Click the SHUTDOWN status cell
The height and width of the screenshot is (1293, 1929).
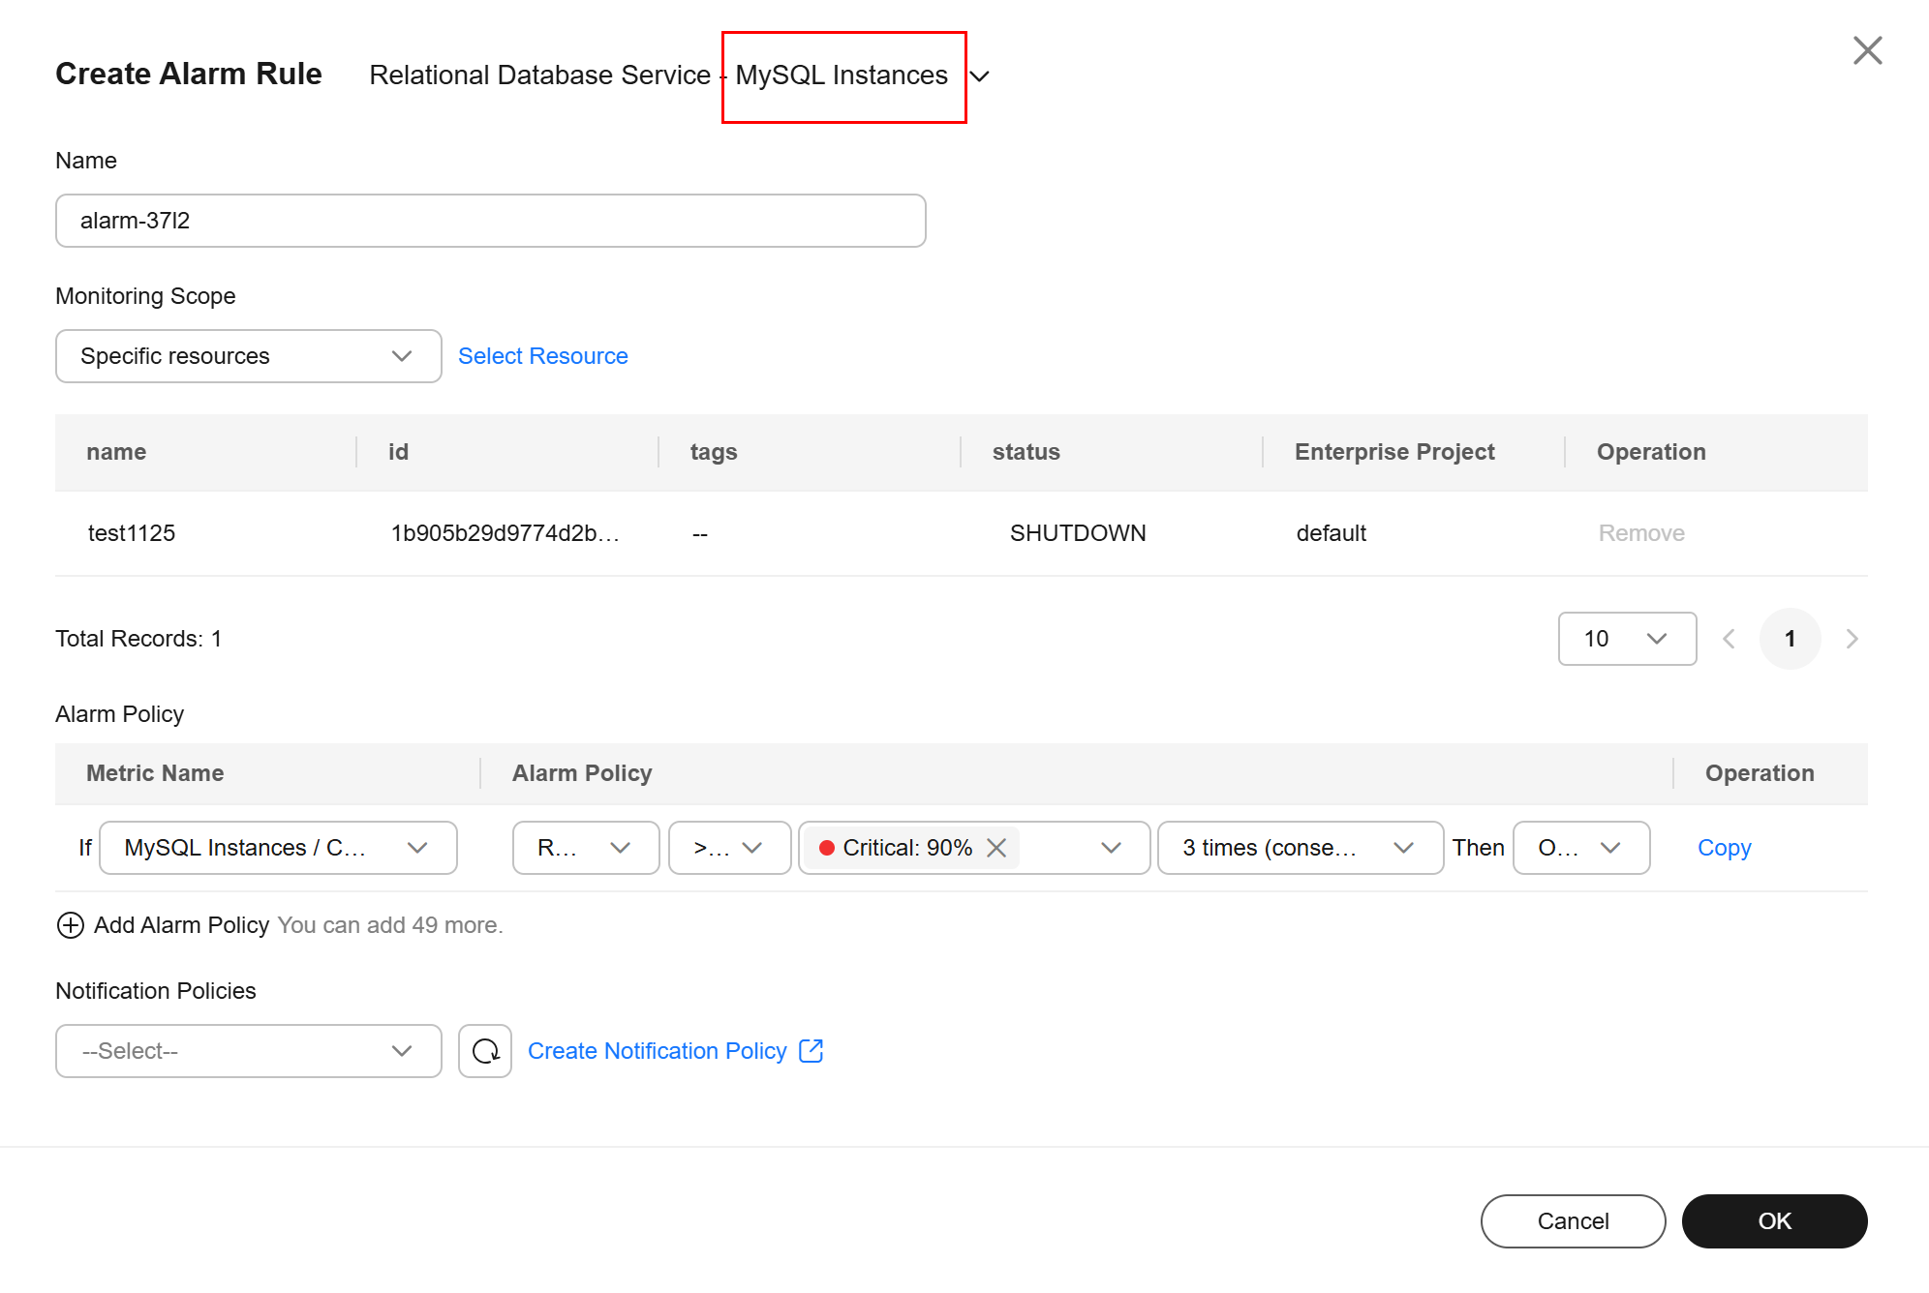(x=1078, y=533)
